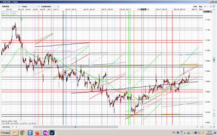Viewport: 217px width, 136px height.
Task: Click the EMA (72) indicator legend
Action: point(9,13)
